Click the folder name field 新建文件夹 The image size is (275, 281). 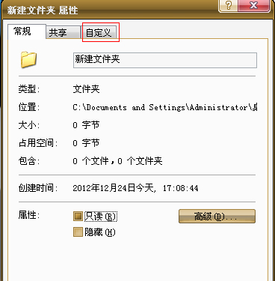pyautogui.click(x=165, y=60)
